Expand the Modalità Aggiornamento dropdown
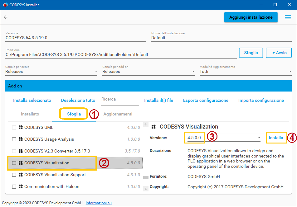This screenshot has width=297, height=207. click(246, 72)
